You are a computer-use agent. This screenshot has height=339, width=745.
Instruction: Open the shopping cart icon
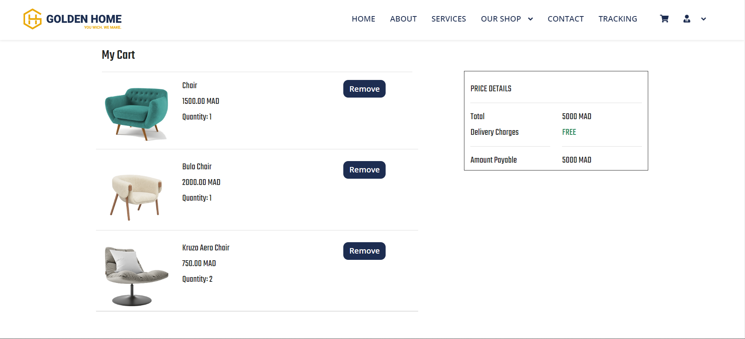click(664, 19)
